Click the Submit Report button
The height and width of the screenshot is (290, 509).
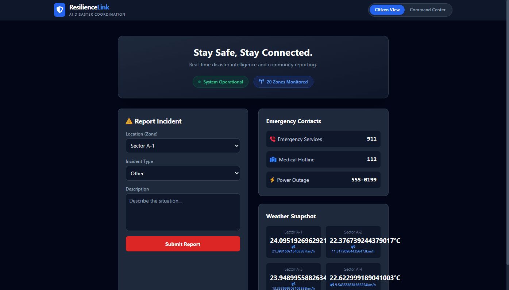183,243
